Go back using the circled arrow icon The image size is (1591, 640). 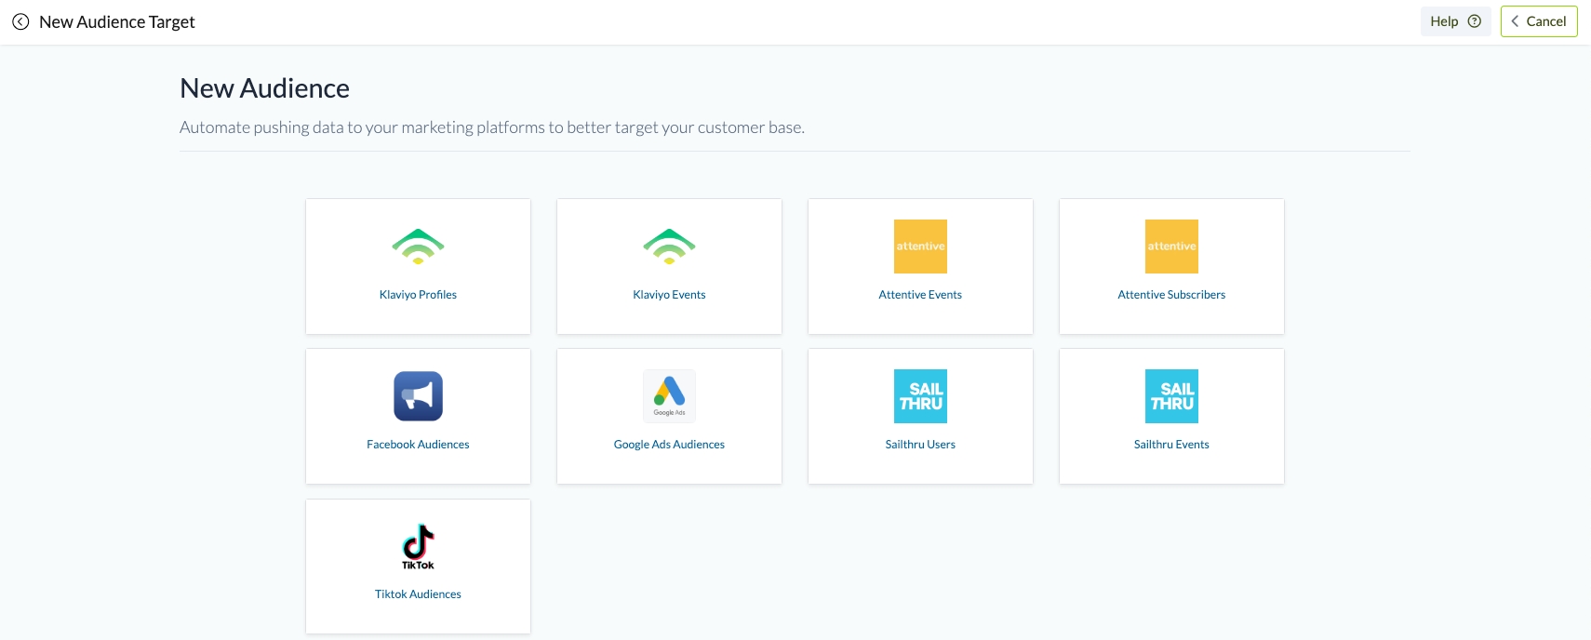coord(20,22)
